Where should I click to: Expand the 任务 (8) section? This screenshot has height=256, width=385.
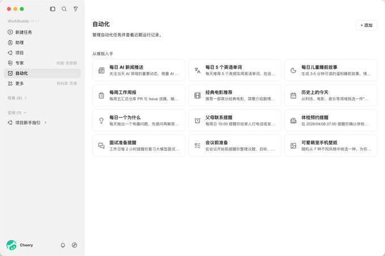click(x=17, y=98)
